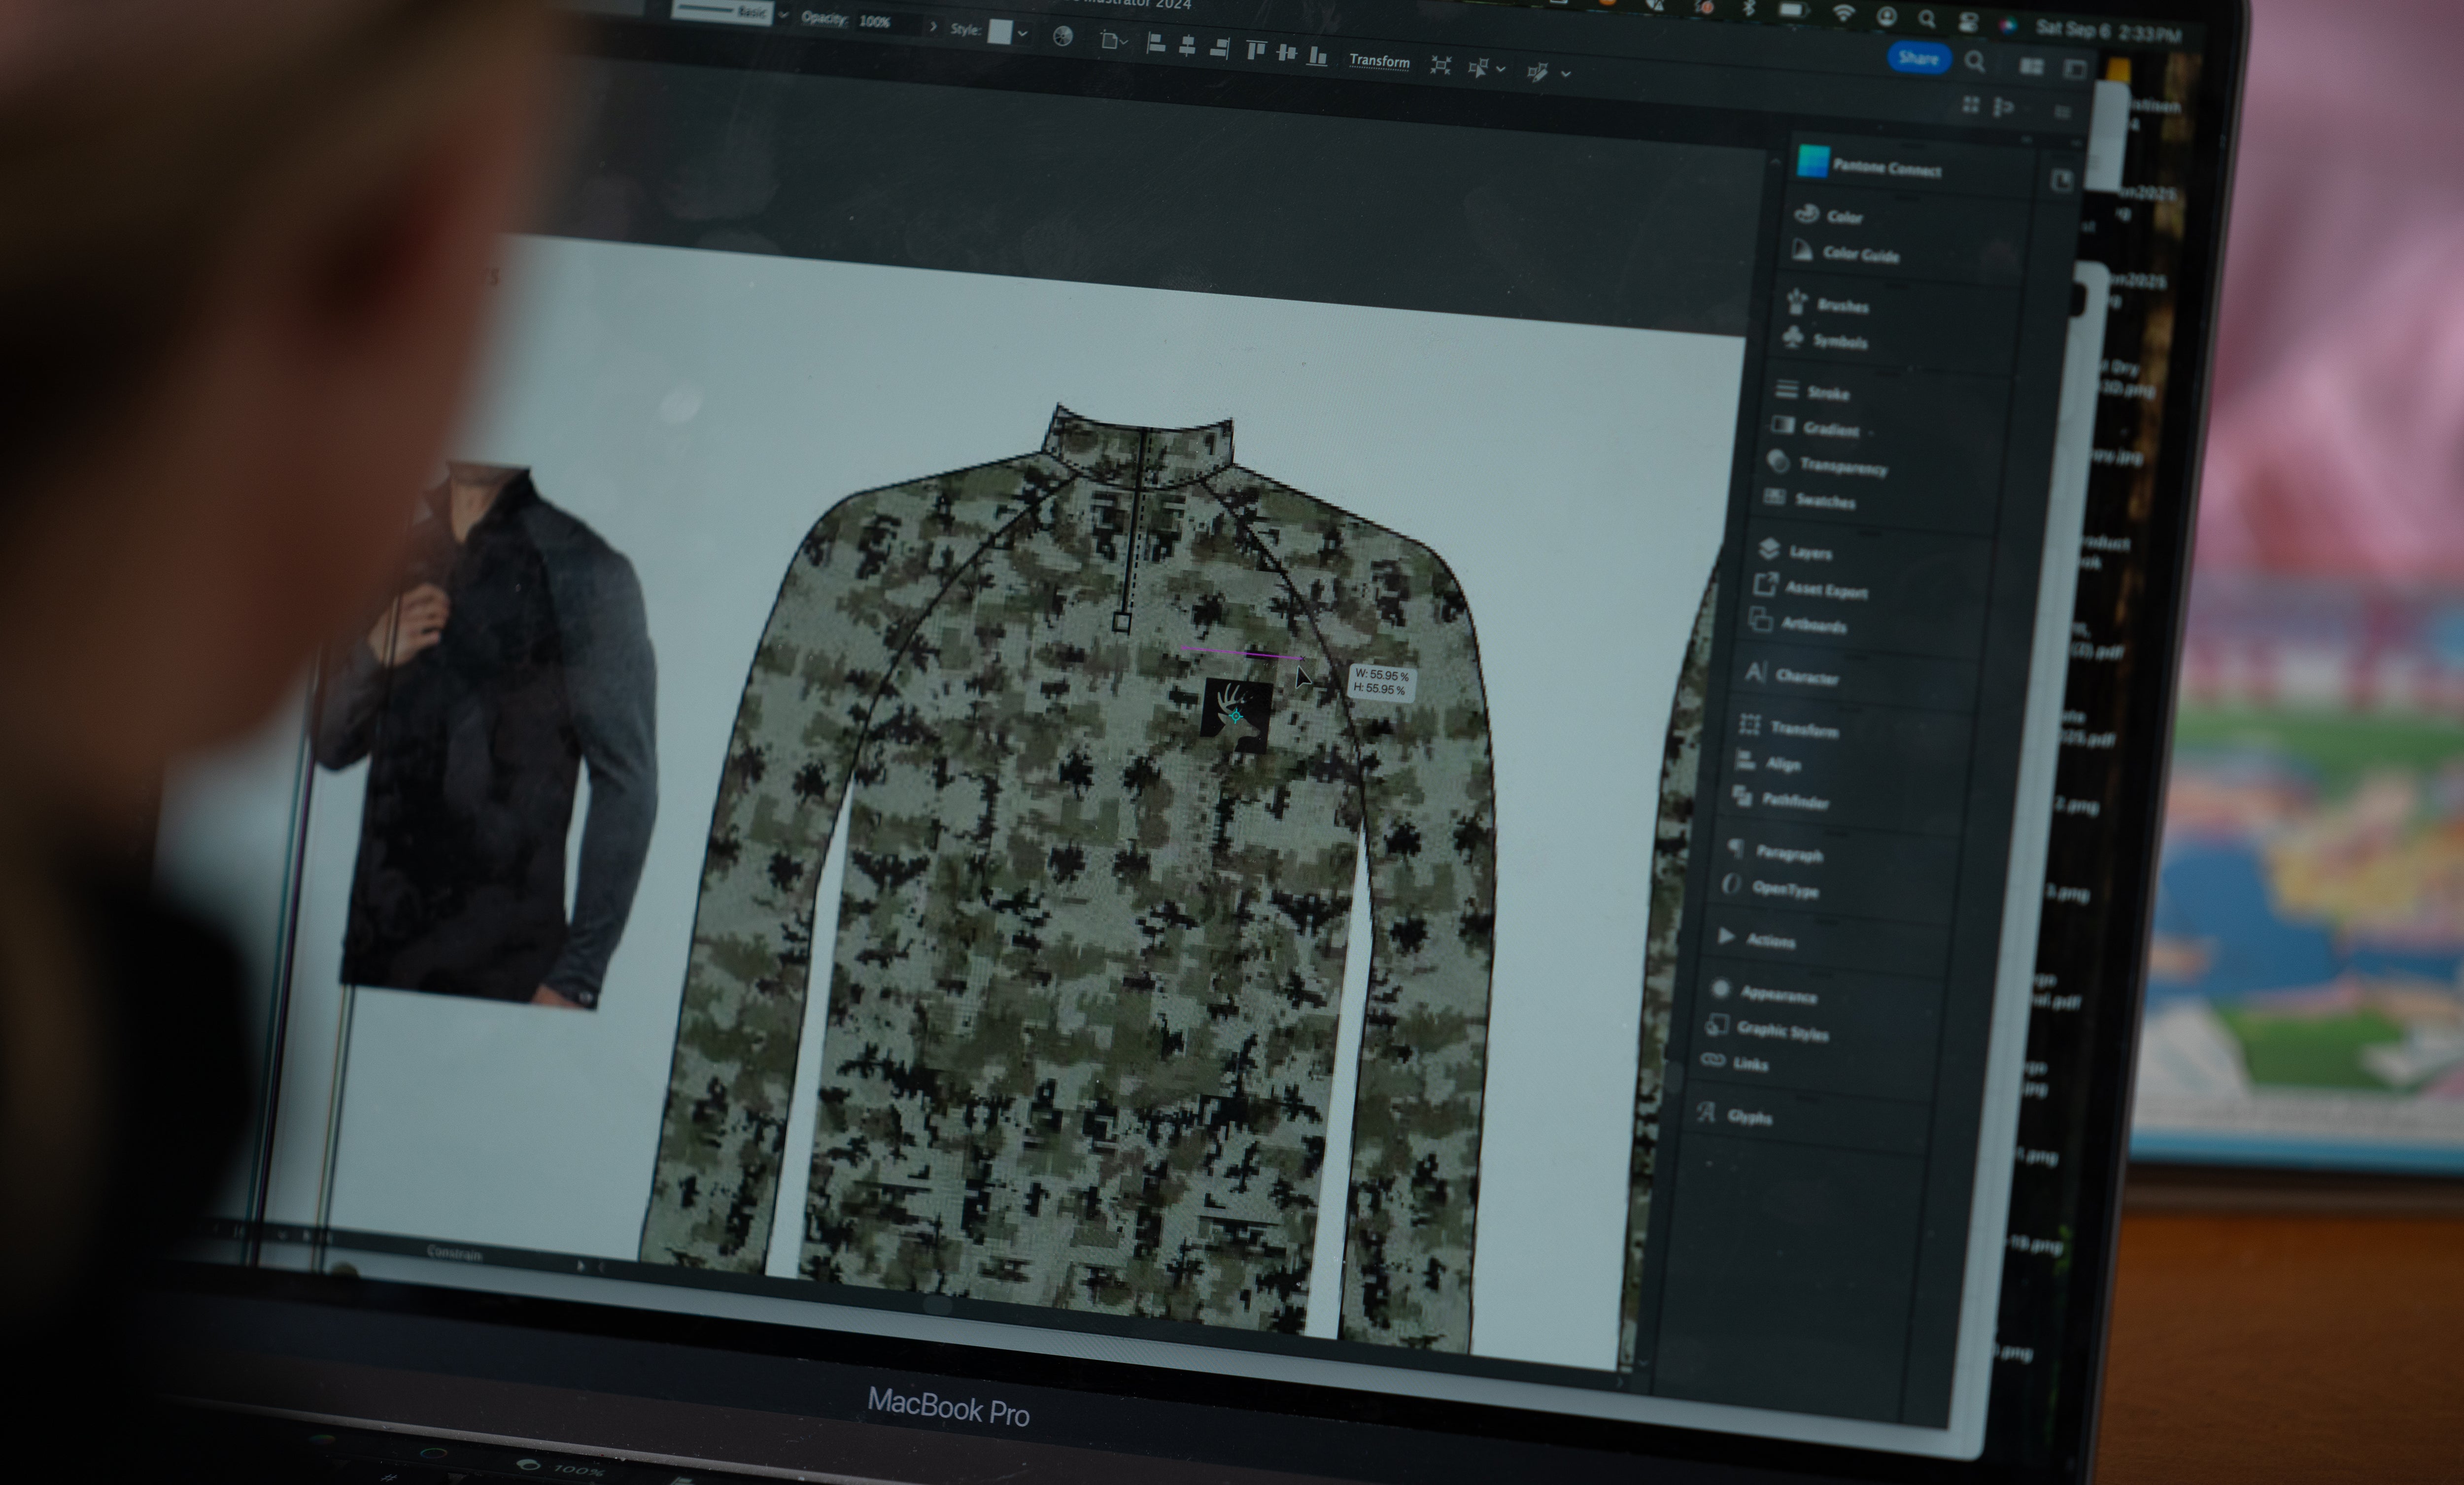Toggle the Isolate Selected Object icon

pos(1440,66)
